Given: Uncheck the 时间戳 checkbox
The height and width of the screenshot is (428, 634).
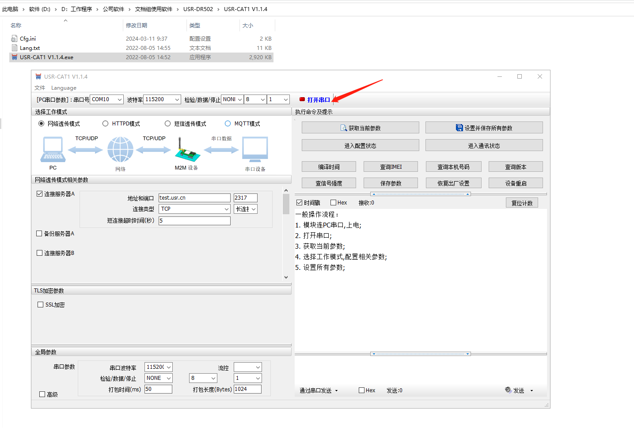Looking at the screenshot, I should pyautogui.click(x=300, y=203).
